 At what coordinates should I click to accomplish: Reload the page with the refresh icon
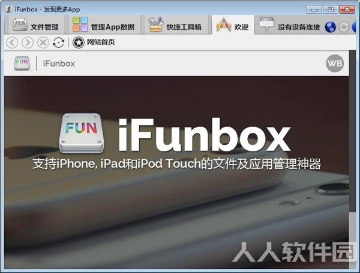coord(59,43)
